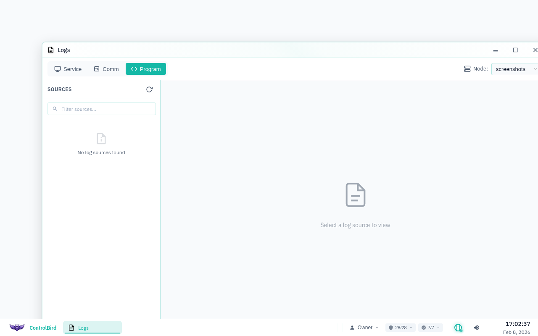Screen dimensions: 538x336
Task: Open the ControlBird start menu label
Action: tap(43, 328)
